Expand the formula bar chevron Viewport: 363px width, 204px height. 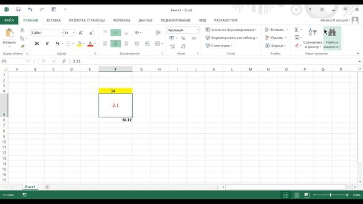[360, 61]
